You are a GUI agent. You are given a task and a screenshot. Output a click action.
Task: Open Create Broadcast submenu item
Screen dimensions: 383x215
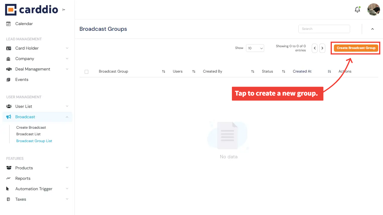tap(31, 128)
